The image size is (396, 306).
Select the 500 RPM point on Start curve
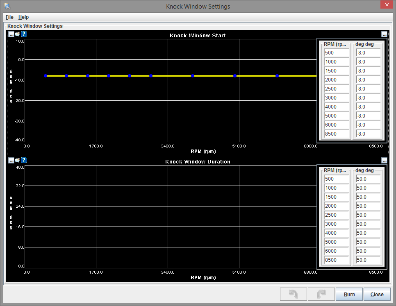(x=46, y=76)
